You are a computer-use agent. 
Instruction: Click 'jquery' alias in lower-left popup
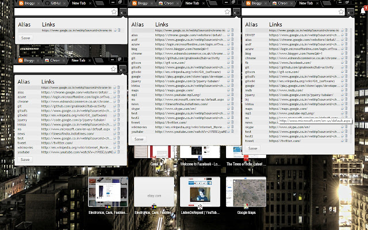point(22,120)
